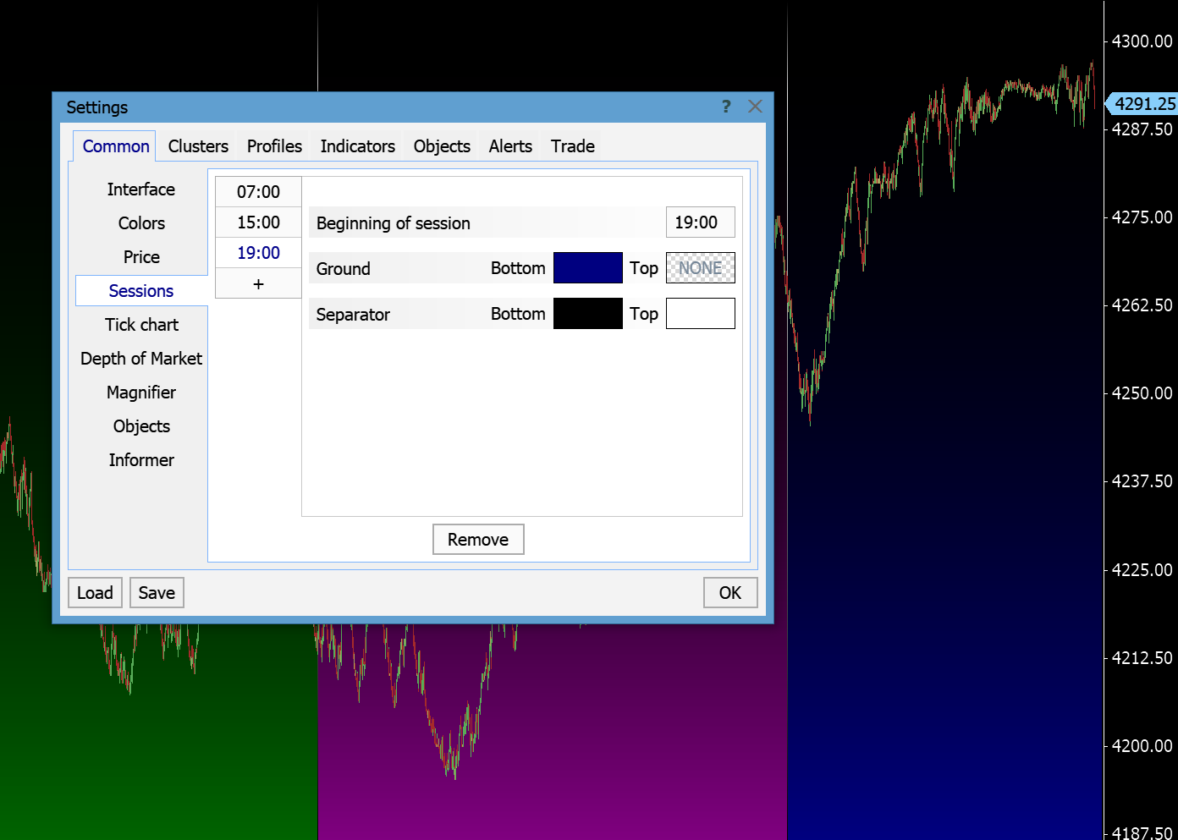
Task: Remove the selected session
Action: click(x=478, y=540)
